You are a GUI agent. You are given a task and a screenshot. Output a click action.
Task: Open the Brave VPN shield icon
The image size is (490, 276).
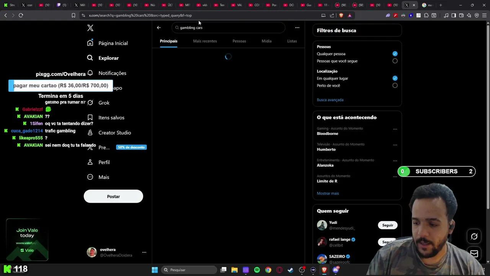pyautogui.click(x=477, y=15)
